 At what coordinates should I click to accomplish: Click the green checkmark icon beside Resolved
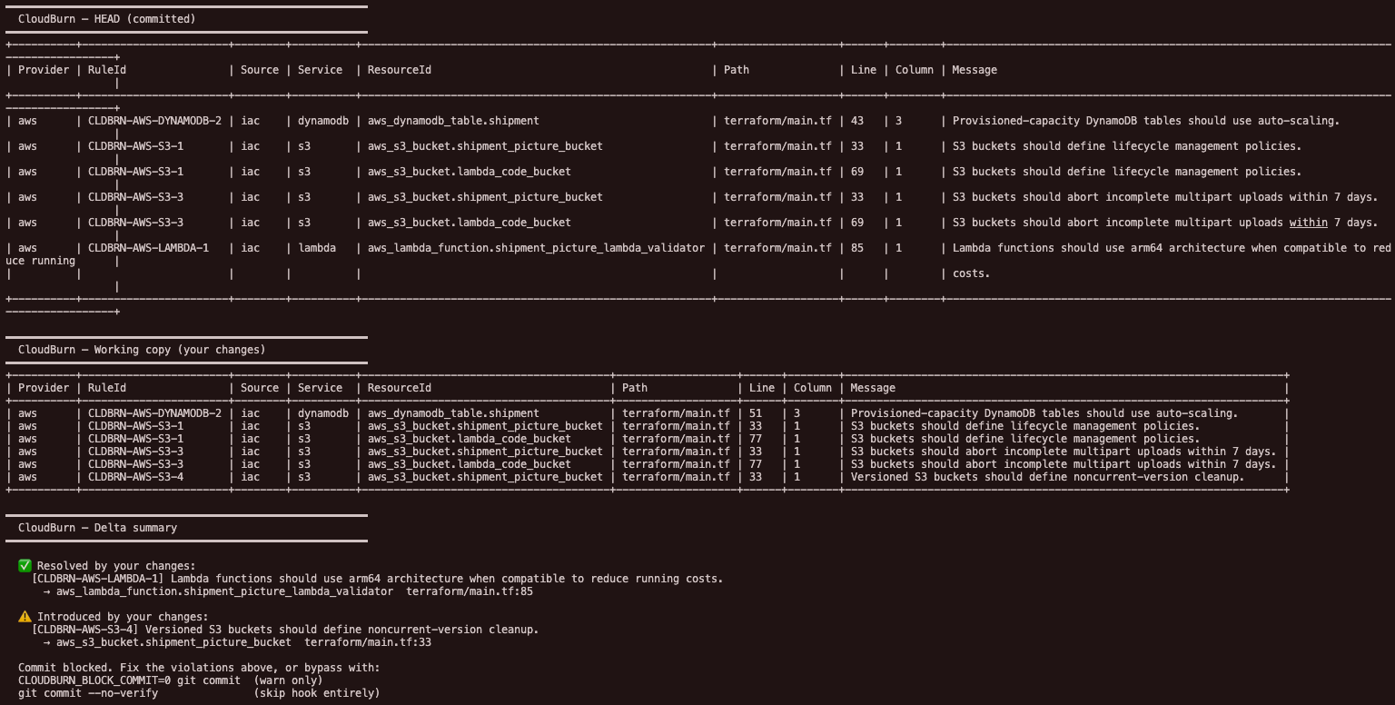coord(25,565)
